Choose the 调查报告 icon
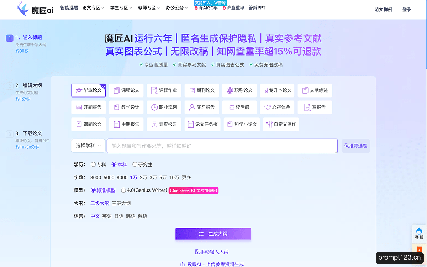The image size is (427, 267). (154, 124)
